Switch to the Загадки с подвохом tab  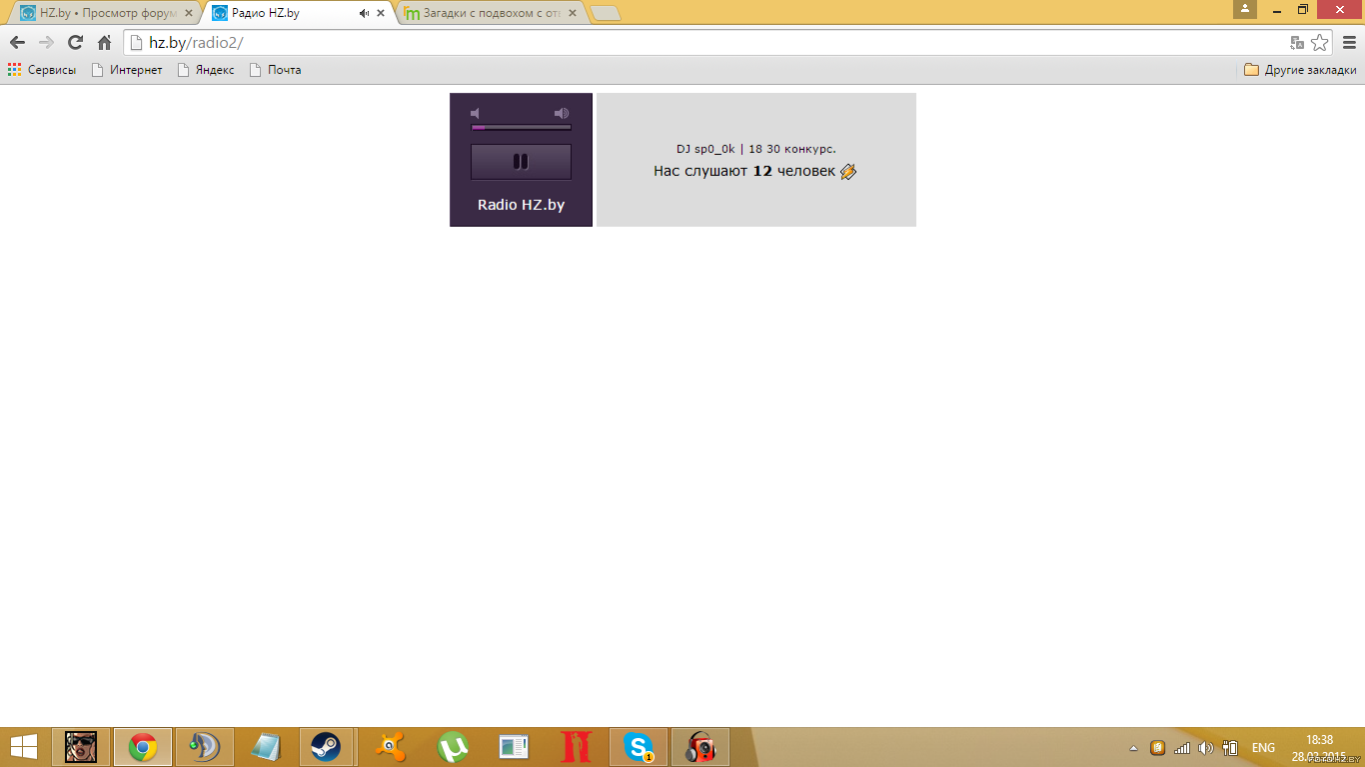[490, 13]
